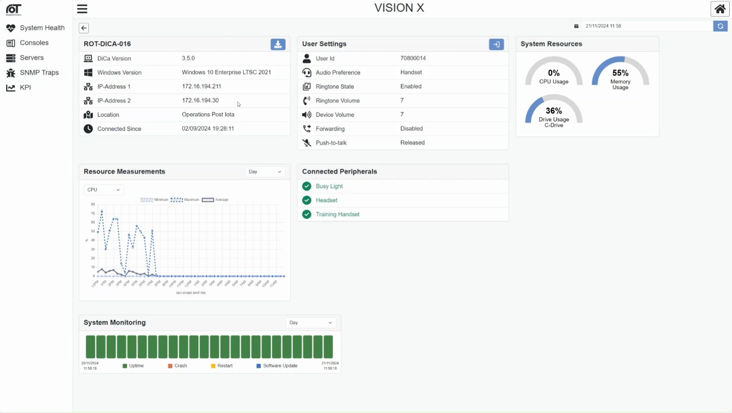This screenshot has height=413, width=732.
Task: Click the System Health heart icon
Action: click(11, 28)
